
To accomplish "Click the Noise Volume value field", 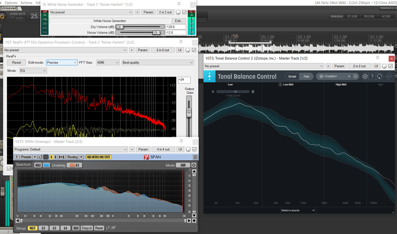I will click(176, 33).
